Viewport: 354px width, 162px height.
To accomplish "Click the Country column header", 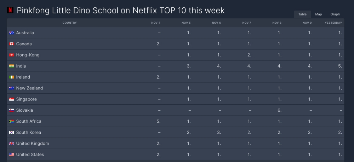I will pyautogui.click(x=69, y=23).
